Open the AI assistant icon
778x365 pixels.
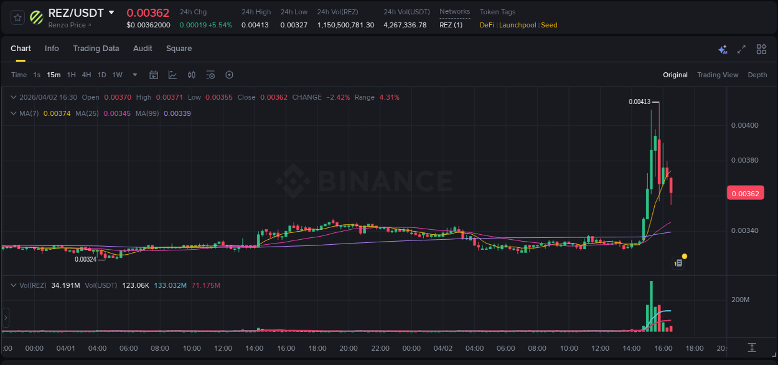(723, 49)
